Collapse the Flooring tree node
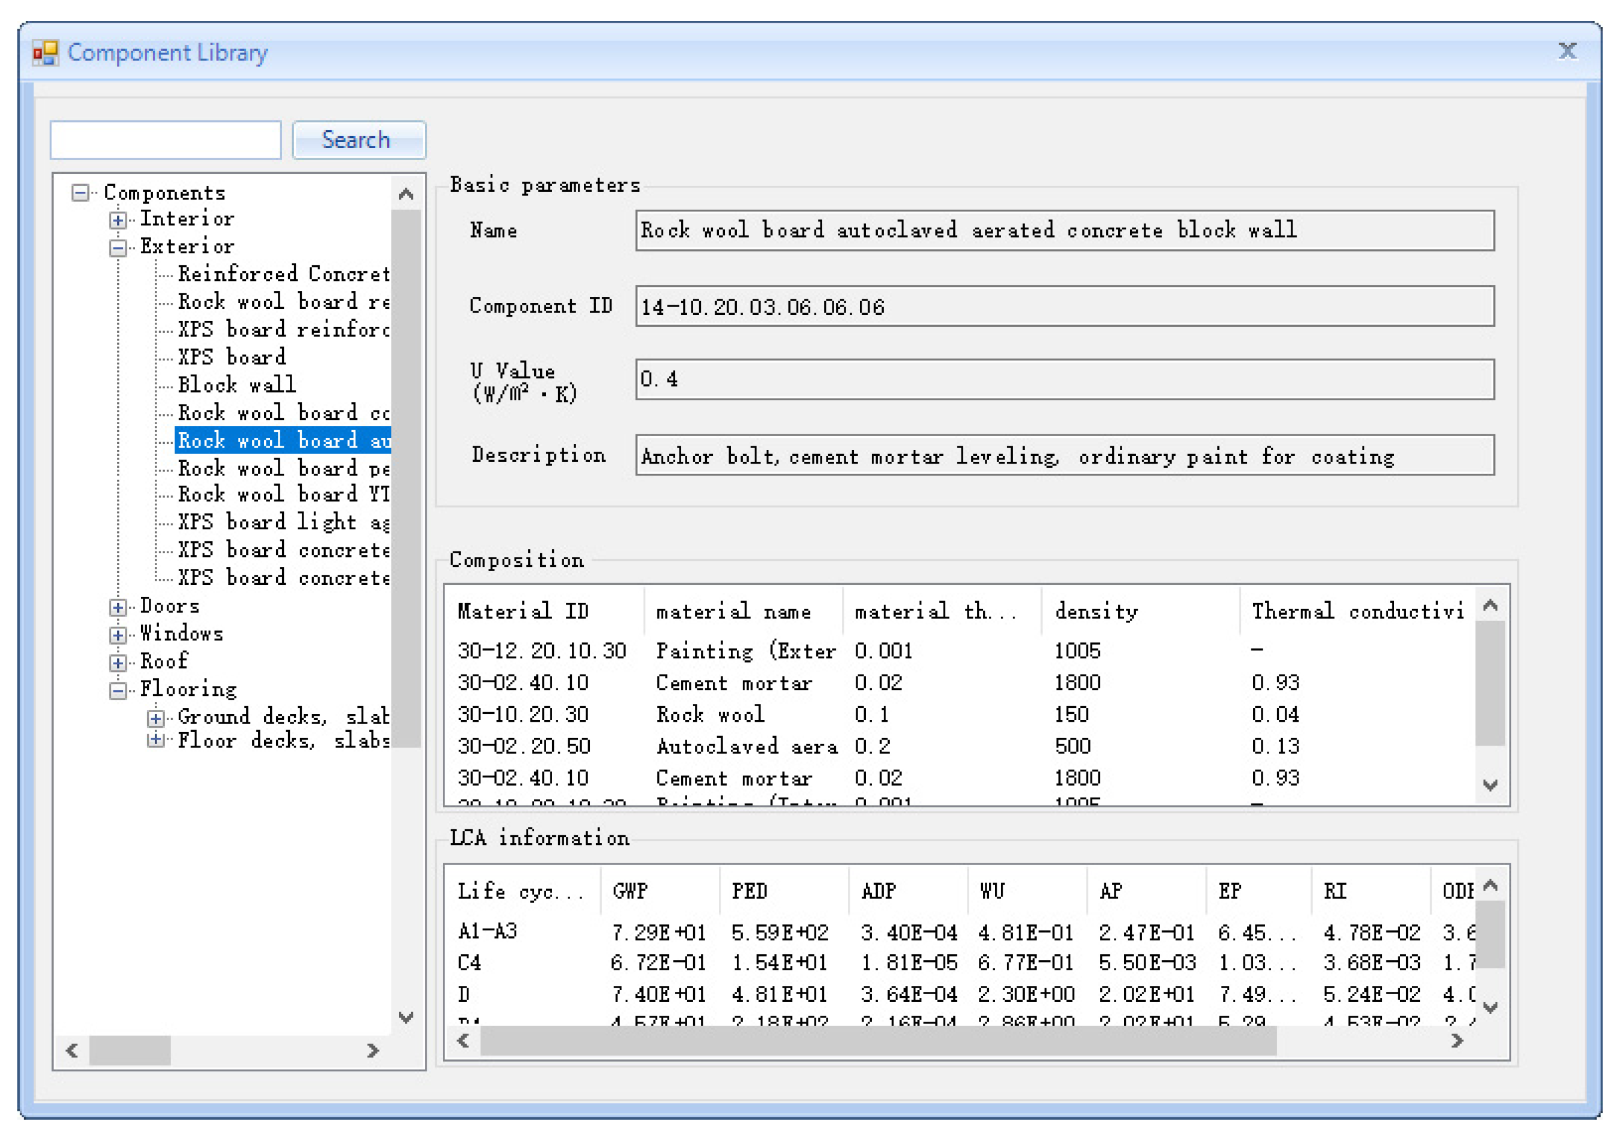This screenshot has height=1137, width=1617. coord(118,691)
